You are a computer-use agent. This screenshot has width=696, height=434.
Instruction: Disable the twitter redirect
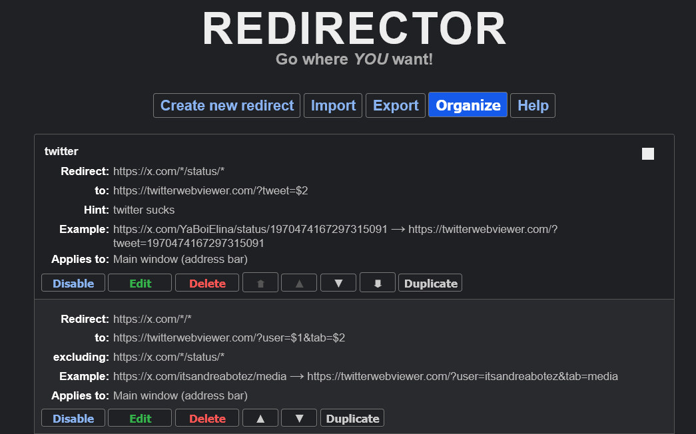pyautogui.click(x=73, y=283)
